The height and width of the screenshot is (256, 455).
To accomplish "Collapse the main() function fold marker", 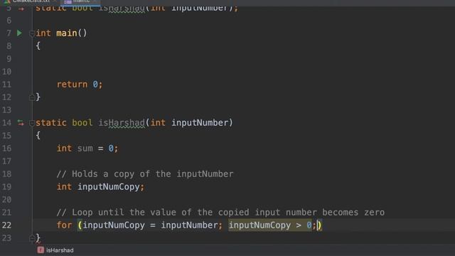I will [32, 33].
